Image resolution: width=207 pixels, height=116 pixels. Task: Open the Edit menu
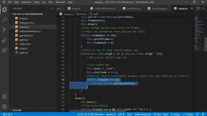point(16,2)
